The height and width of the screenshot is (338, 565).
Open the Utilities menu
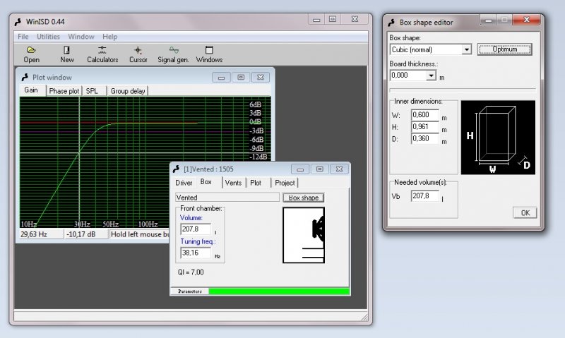pos(48,37)
